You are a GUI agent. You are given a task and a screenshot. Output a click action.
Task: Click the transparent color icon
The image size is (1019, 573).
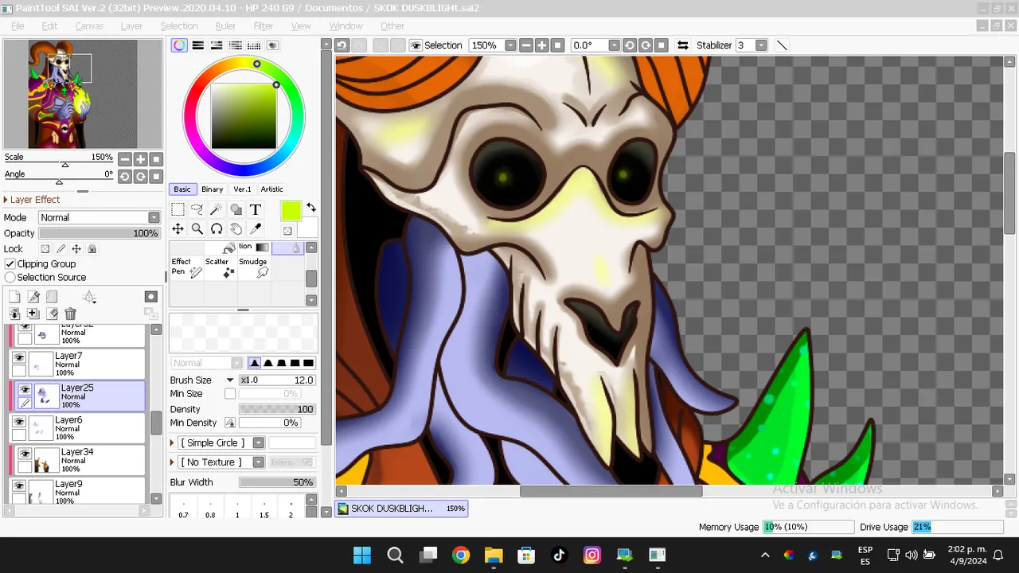pos(287,231)
